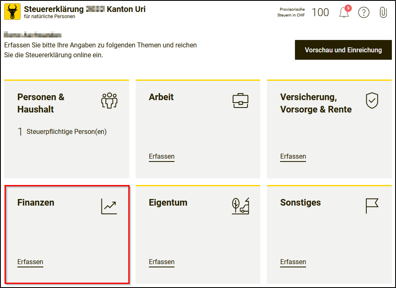Screen dimensions: 396x288
Task: Click Erfassen link under Versicherung, Vorsorge & Rente
Action: [x=293, y=157]
